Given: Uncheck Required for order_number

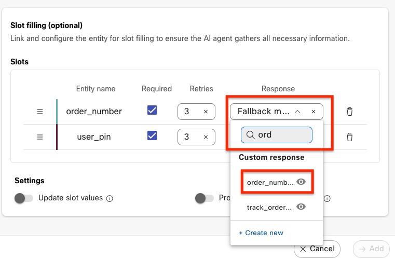Looking at the screenshot, I should [152, 111].
